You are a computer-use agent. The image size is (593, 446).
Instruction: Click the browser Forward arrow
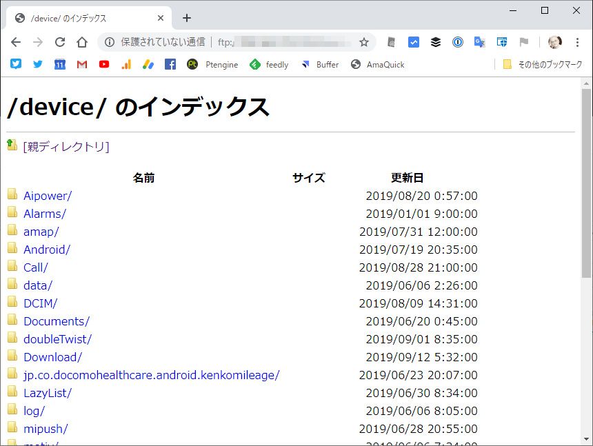click(38, 42)
